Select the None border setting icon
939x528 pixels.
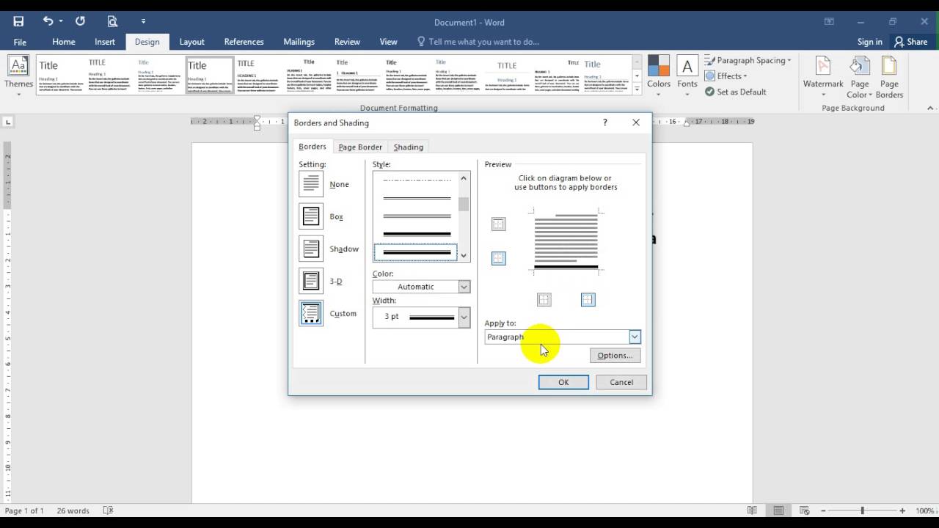pos(311,183)
